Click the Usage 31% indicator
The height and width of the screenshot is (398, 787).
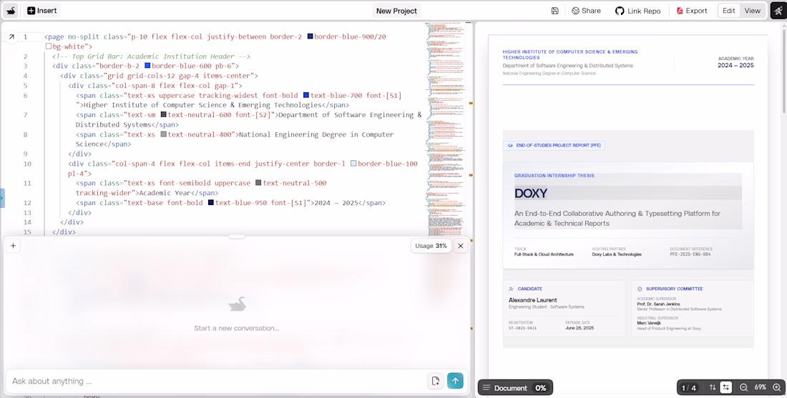(431, 246)
